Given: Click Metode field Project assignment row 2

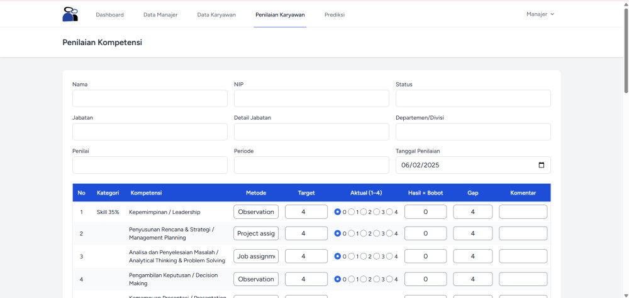Looking at the screenshot, I should [x=256, y=233].
